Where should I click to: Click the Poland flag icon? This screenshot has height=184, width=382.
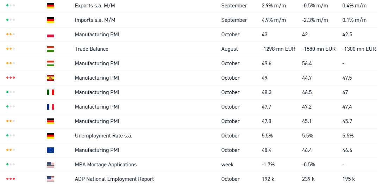point(50,35)
